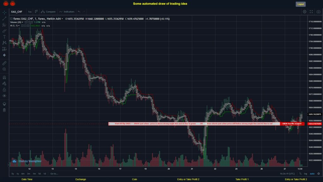This screenshot has width=323, height=182.
Task: Click the Coin column header
Action: click(134, 179)
